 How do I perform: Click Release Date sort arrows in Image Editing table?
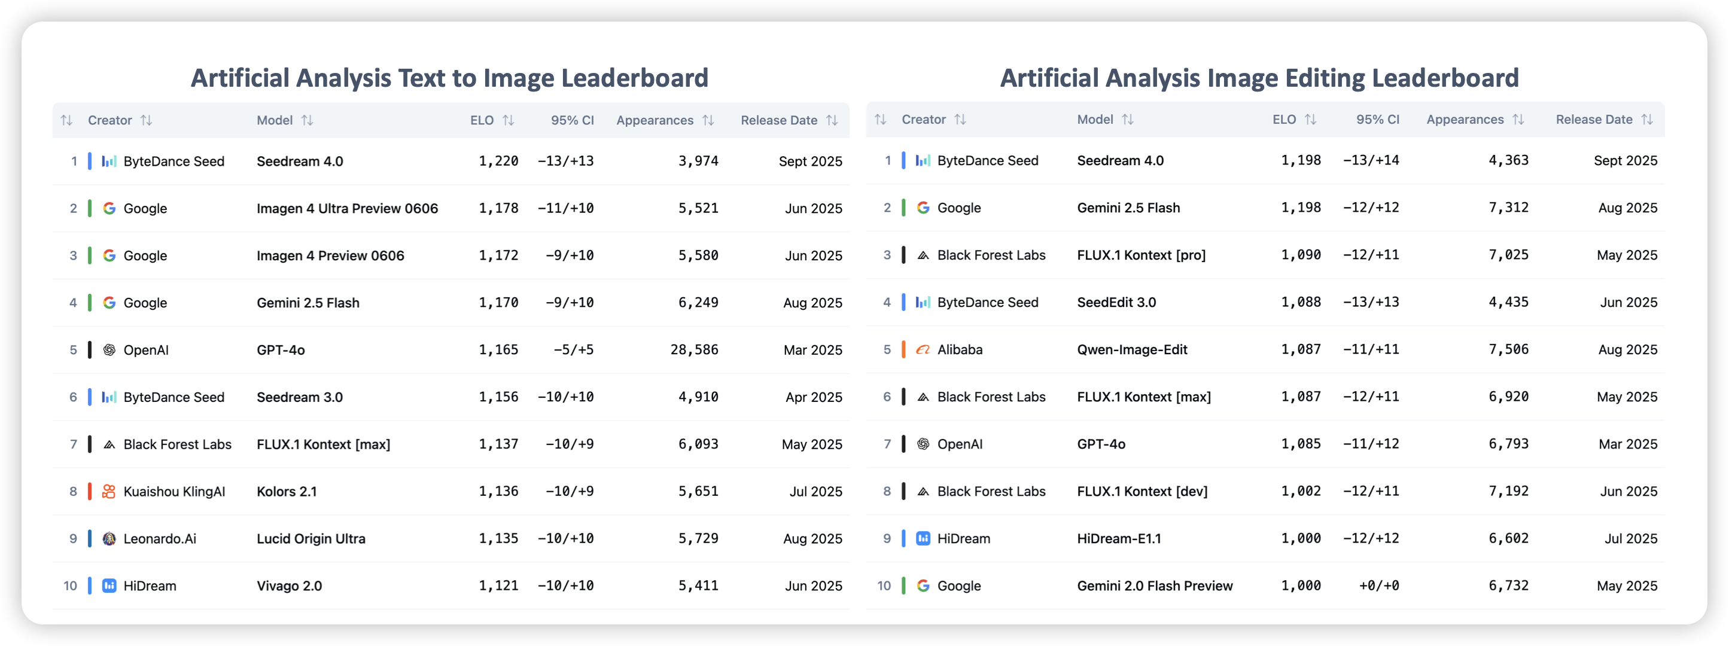[1646, 120]
